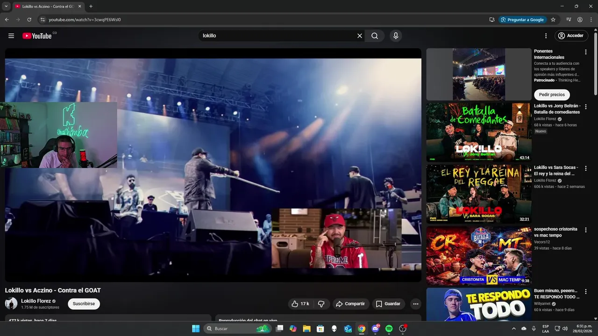Go to YouTube home via logo

37,36
